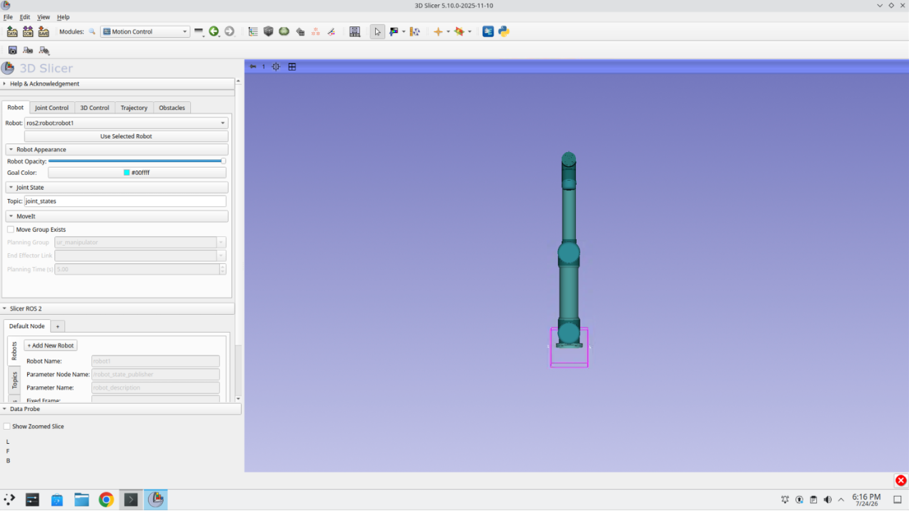Screen dimensions: 909x511
Task: Center the 3D view with crosshair icon
Action: pos(276,66)
